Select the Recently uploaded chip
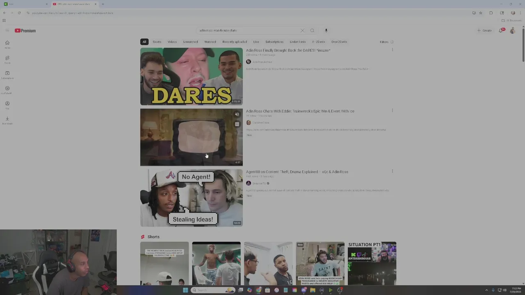Viewport: 525px width, 295px height. [235, 42]
